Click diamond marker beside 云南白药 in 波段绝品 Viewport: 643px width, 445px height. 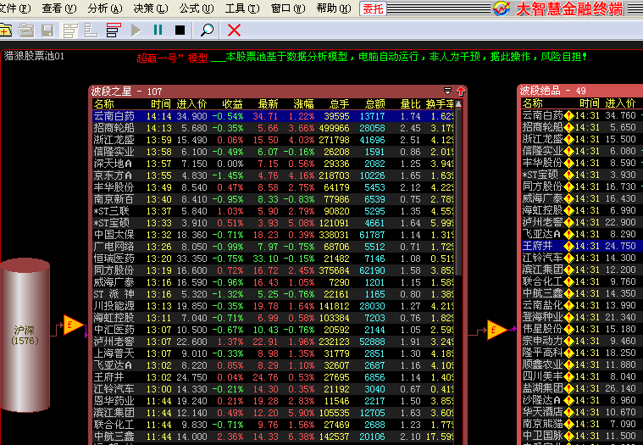coord(568,116)
